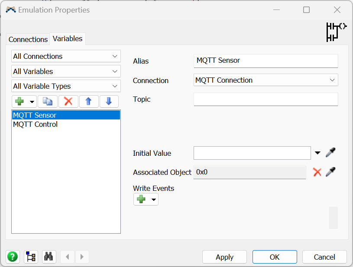Move variable down with the down arrow
This screenshot has height=267, width=353.
(109, 101)
